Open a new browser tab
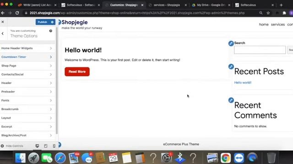The height and width of the screenshot is (164, 293). (281, 5)
